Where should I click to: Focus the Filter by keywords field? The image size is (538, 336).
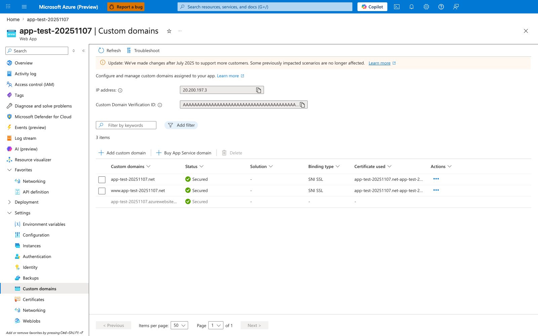point(126,125)
